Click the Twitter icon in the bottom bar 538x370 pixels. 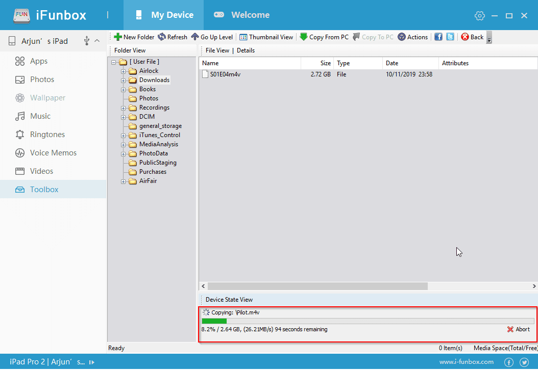click(524, 362)
